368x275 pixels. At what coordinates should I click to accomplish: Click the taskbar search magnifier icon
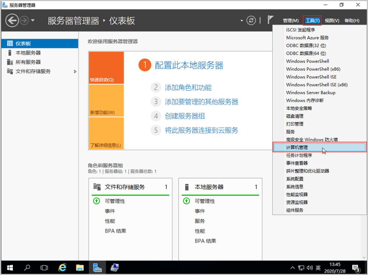point(28,268)
